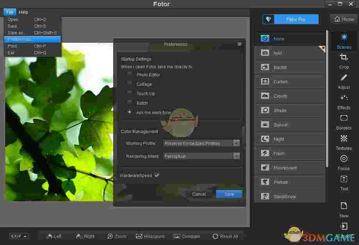359x245 pixels.
Task: Select the Borders tool
Action: pos(343,123)
